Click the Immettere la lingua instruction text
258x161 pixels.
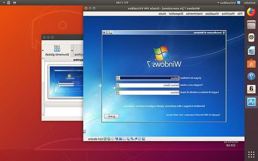164,106
